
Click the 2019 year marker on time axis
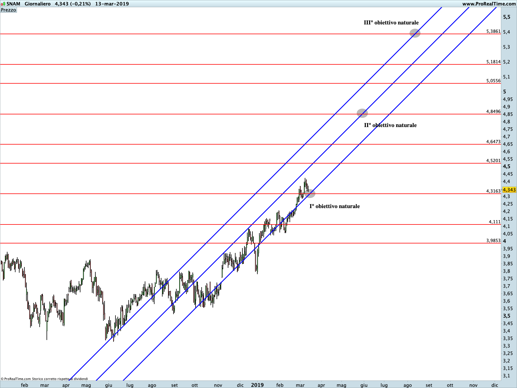(257, 385)
